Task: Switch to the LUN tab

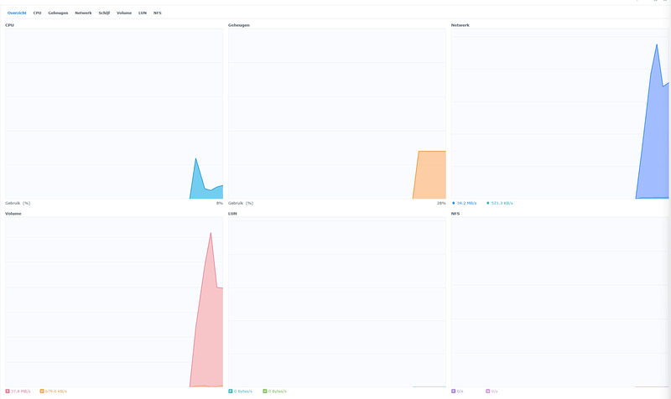Action: tap(143, 13)
